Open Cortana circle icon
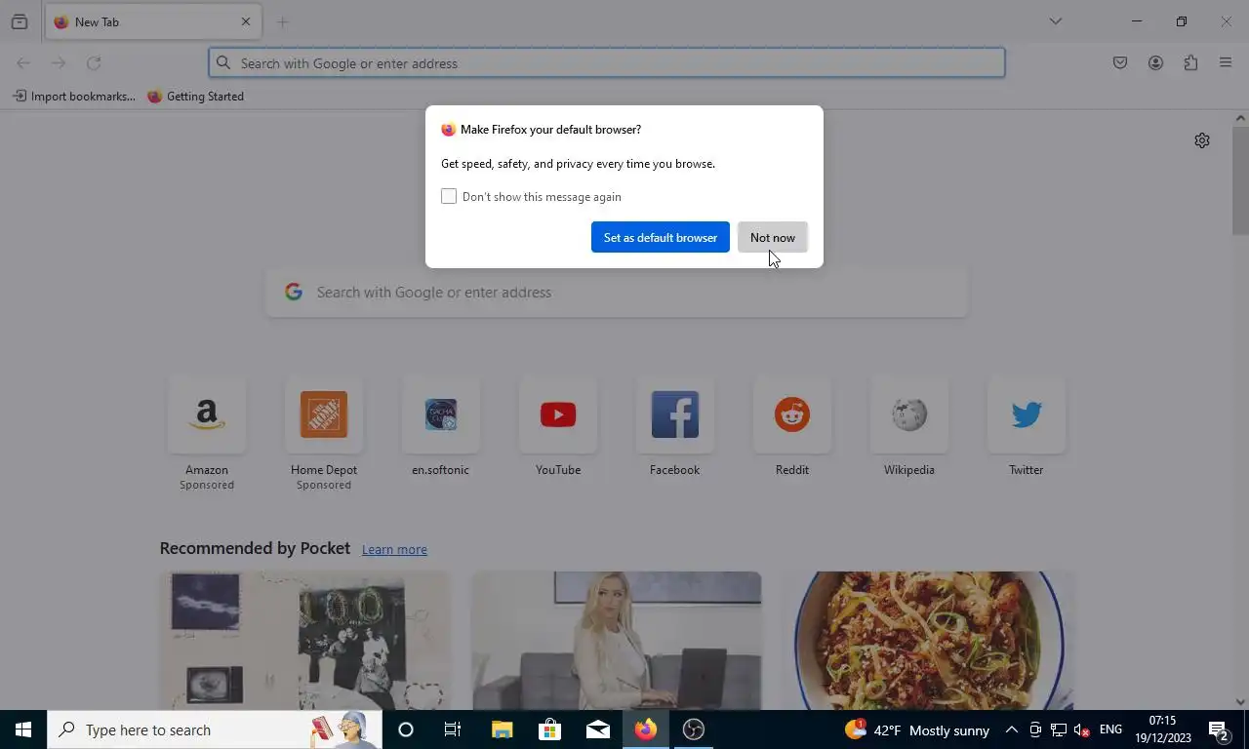This screenshot has height=749, width=1249. 406,729
